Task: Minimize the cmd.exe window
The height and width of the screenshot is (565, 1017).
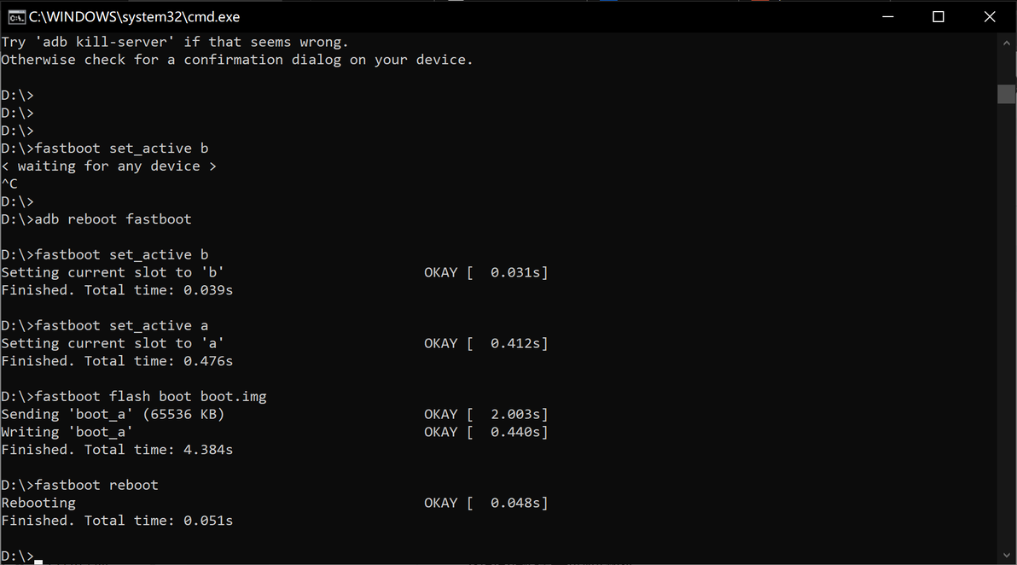Action: (887, 16)
